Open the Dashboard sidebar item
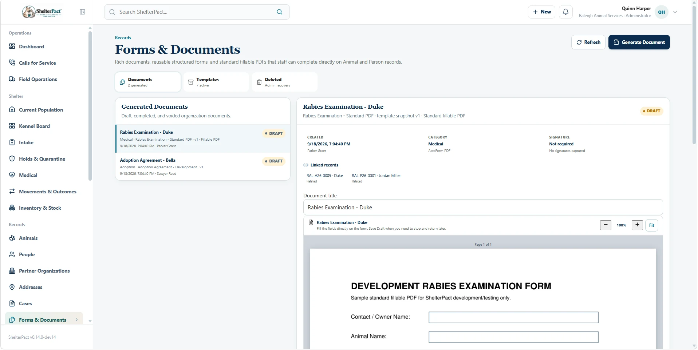This screenshot has width=698, height=350. (44, 47)
